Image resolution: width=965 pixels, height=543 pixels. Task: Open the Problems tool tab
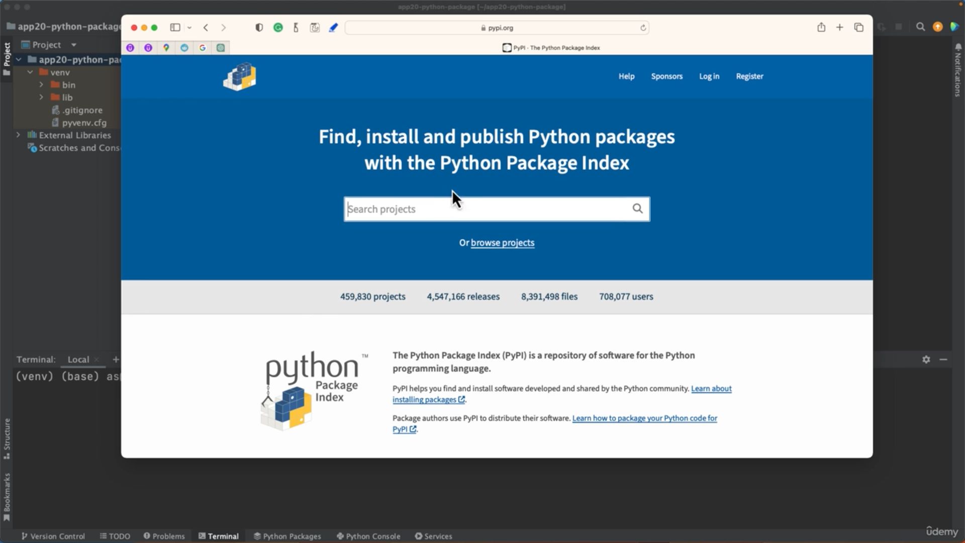click(164, 536)
